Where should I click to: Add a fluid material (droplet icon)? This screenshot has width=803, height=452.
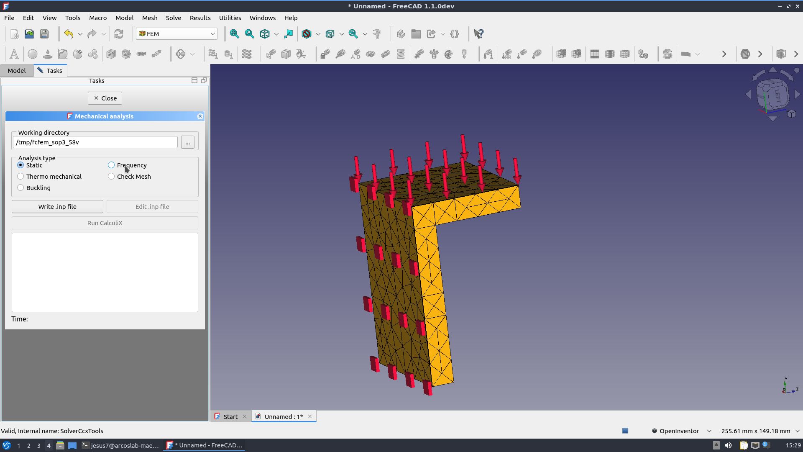(x=48, y=54)
